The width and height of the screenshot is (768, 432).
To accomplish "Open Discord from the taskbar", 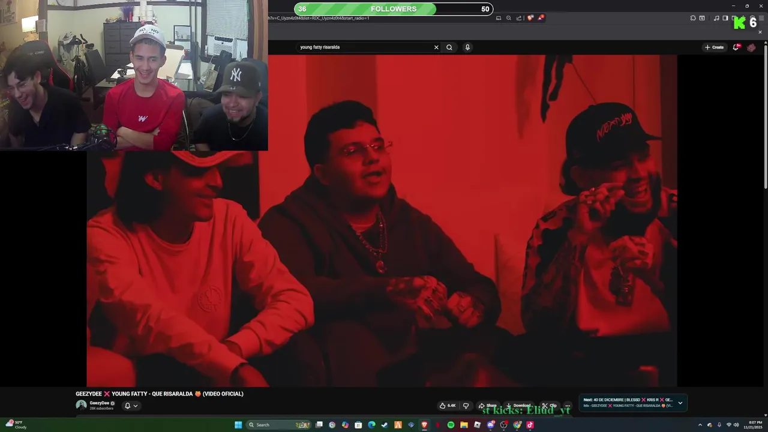I will [490, 425].
